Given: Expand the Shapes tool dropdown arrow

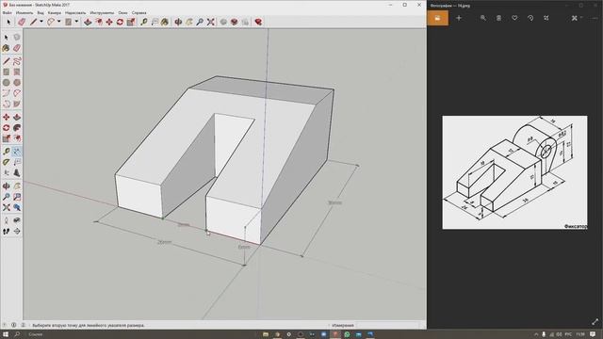Looking at the screenshot, I should [76, 22].
